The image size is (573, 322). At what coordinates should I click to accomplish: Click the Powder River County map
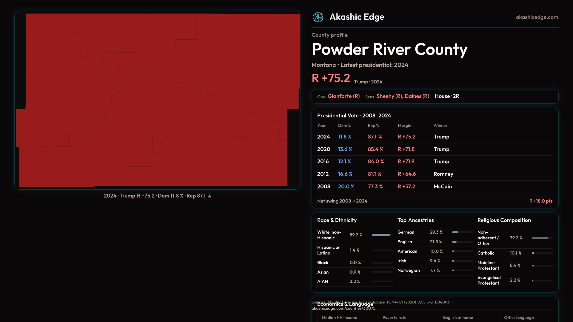tap(158, 100)
